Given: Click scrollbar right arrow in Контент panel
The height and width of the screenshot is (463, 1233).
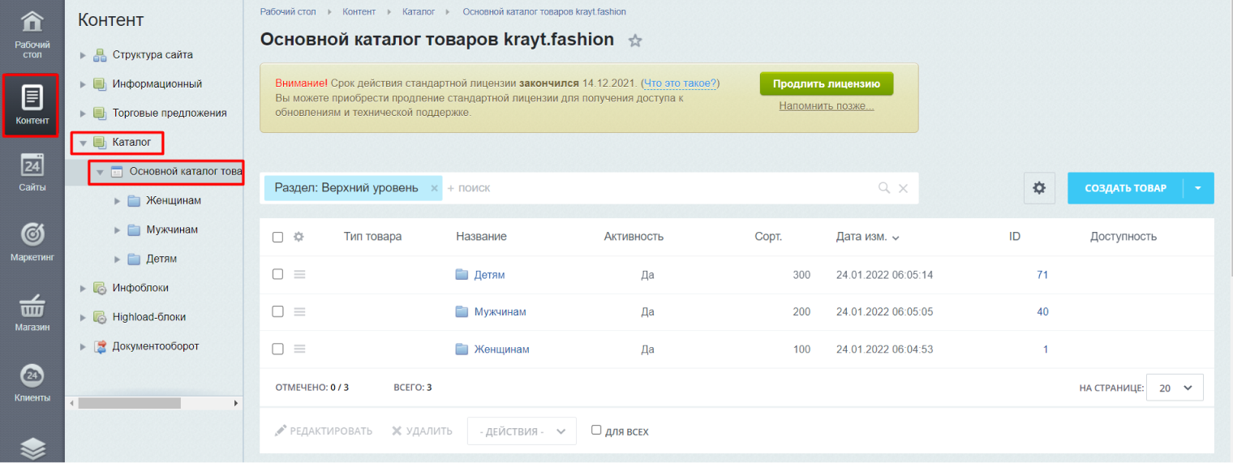Looking at the screenshot, I should (237, 403).
